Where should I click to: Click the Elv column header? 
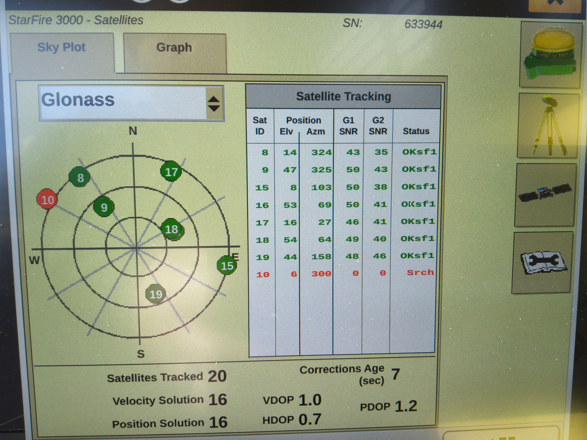pyautogui.click(x=286, y=132)
